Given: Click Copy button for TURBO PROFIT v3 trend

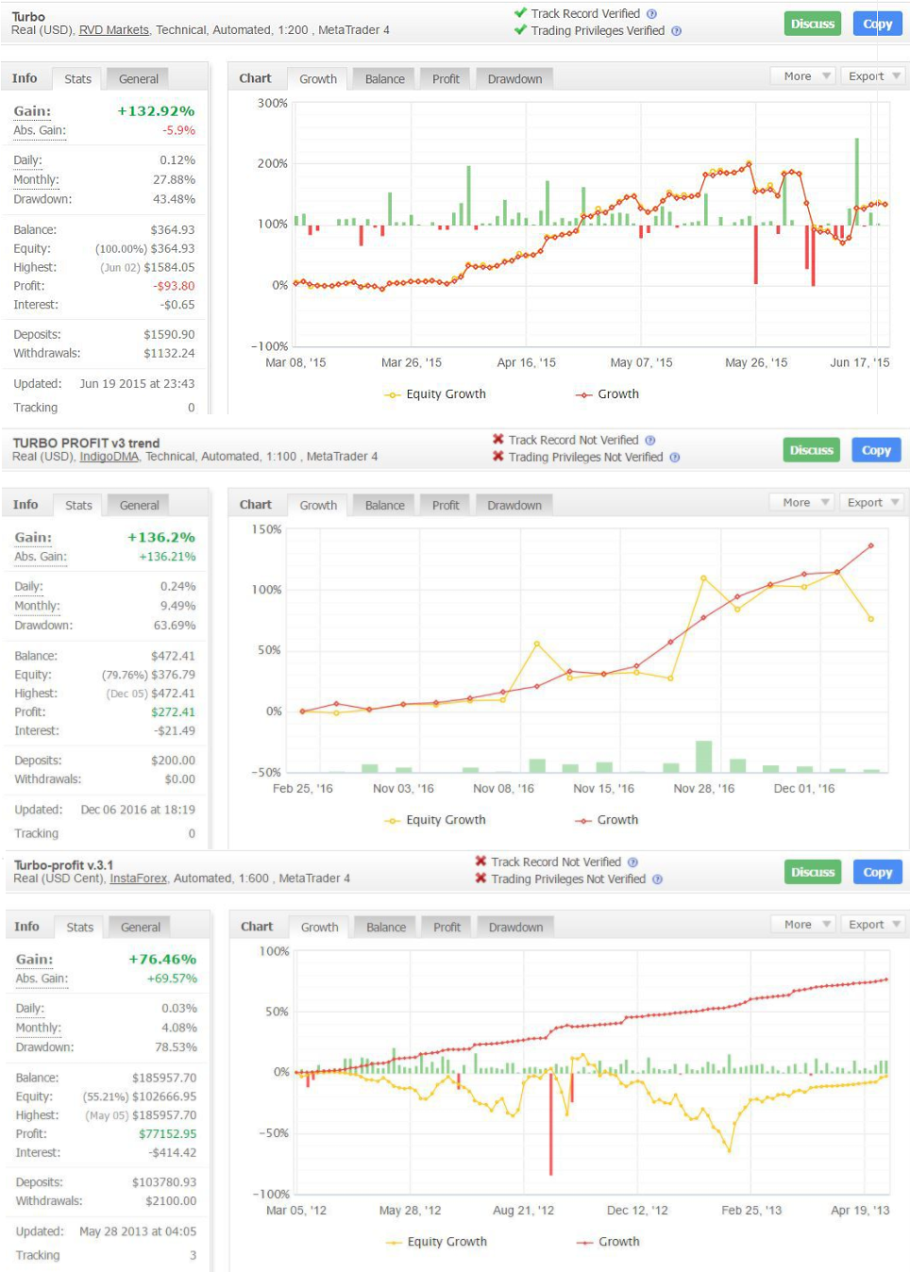Looking at the screenshot, I should [876, 450].
